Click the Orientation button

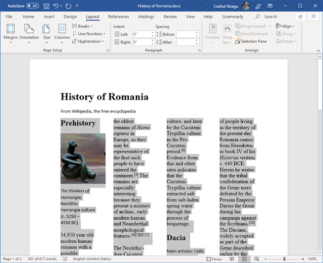point(29,33)
